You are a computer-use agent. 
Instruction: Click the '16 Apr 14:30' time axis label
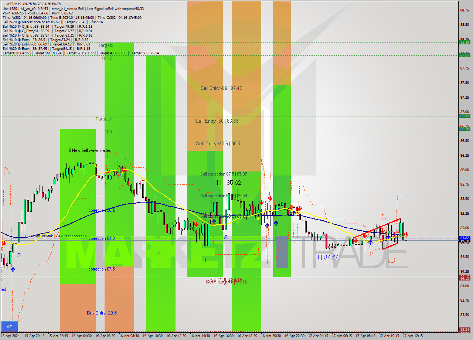click(200, 336)
